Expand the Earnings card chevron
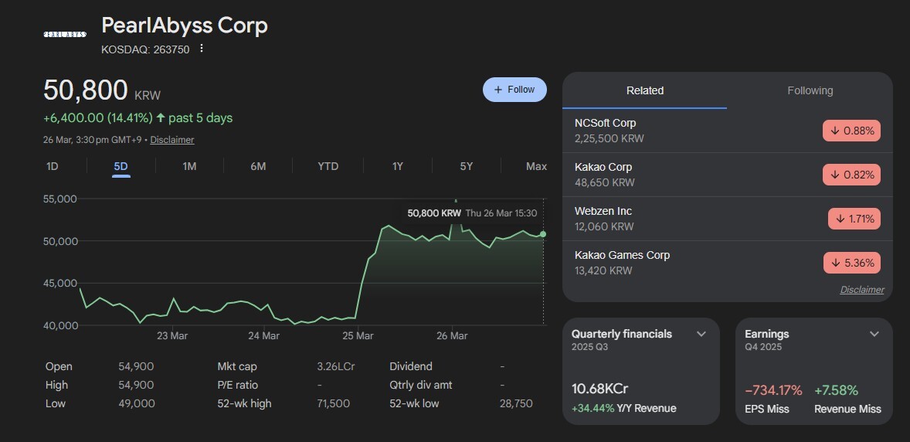This screenshot has height=442, width=910. coord(874,334)
